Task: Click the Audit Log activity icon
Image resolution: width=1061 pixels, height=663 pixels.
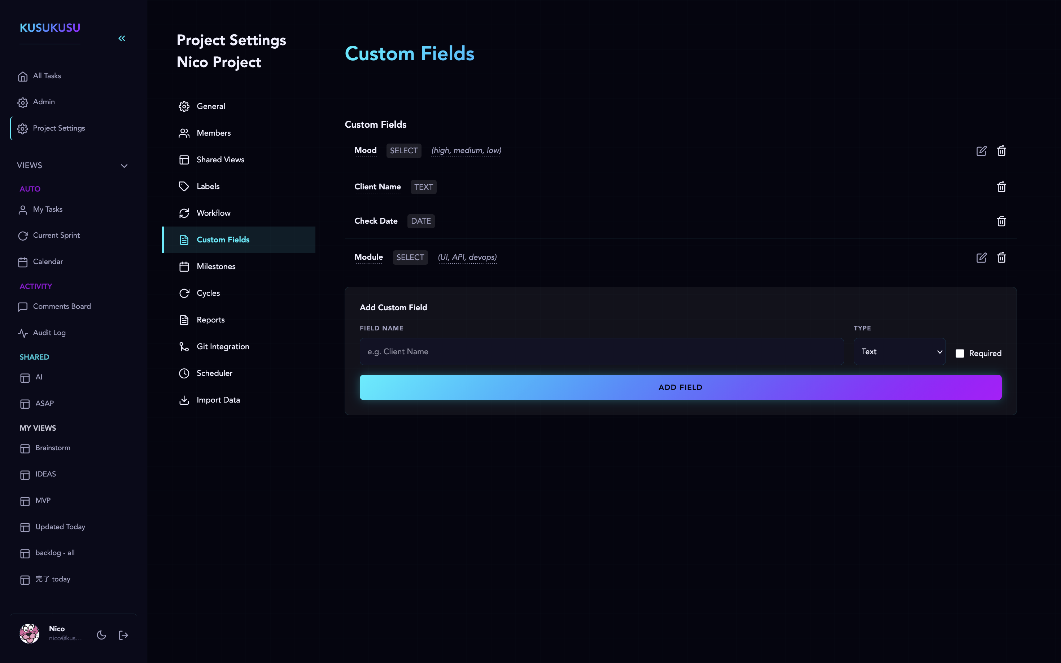Action: (23, 333)
